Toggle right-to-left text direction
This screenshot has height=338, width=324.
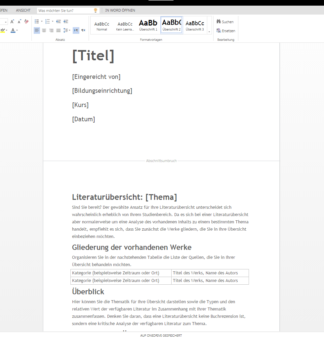[x=83, y=30]
